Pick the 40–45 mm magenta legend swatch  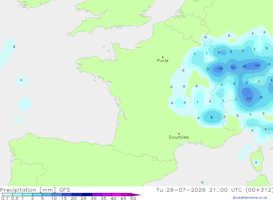pos(117,195)
